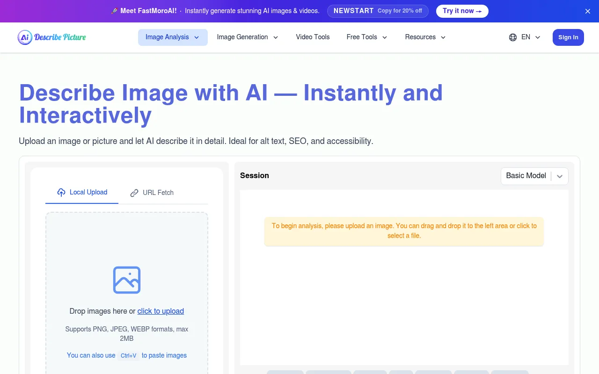Dismiss the FastMoroAI promo banner
The width and height of the screenshot is (599, 374).
pyautogui.click(x=588, y=11)
